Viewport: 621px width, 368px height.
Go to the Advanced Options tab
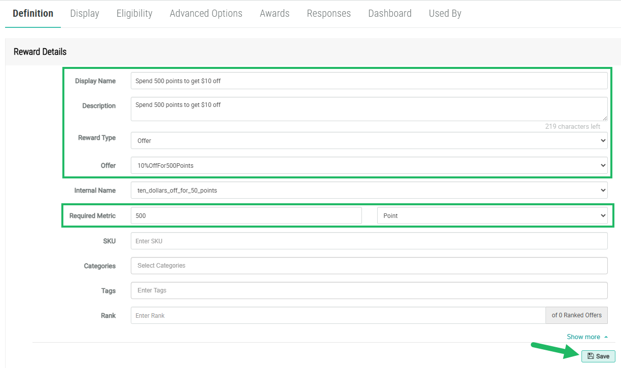click(206, 14)
